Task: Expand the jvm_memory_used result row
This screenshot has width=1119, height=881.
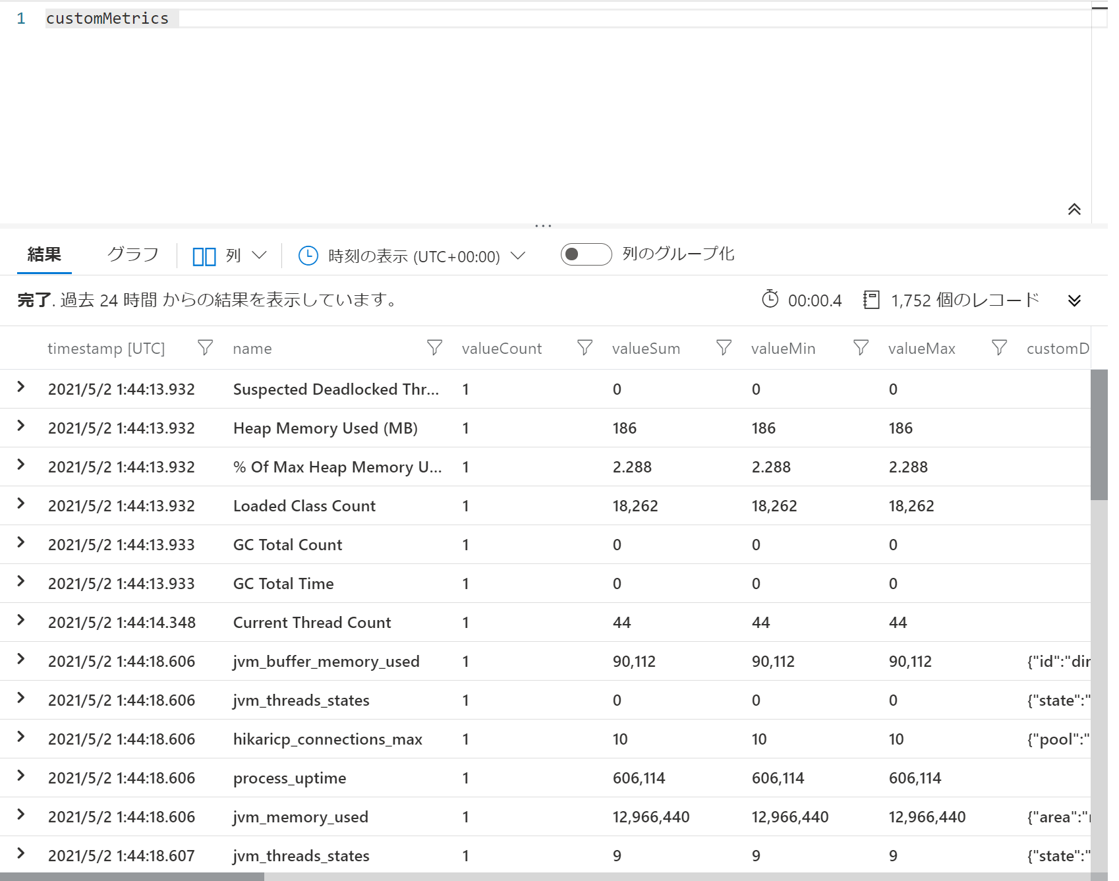Action: click(x=20, y=816)
